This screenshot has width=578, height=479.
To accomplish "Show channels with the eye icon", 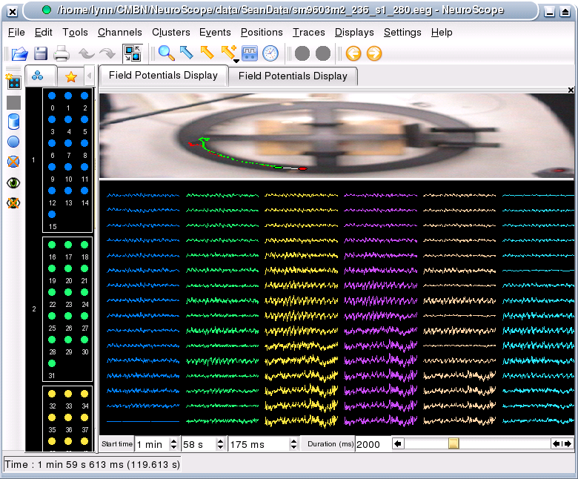I will pyautogui.click(x=13, y=182).
